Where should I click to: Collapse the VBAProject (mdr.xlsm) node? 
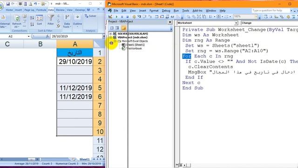coord(111,37)
